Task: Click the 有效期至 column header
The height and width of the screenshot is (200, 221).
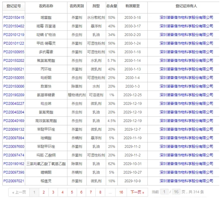Action: (133, 6)
